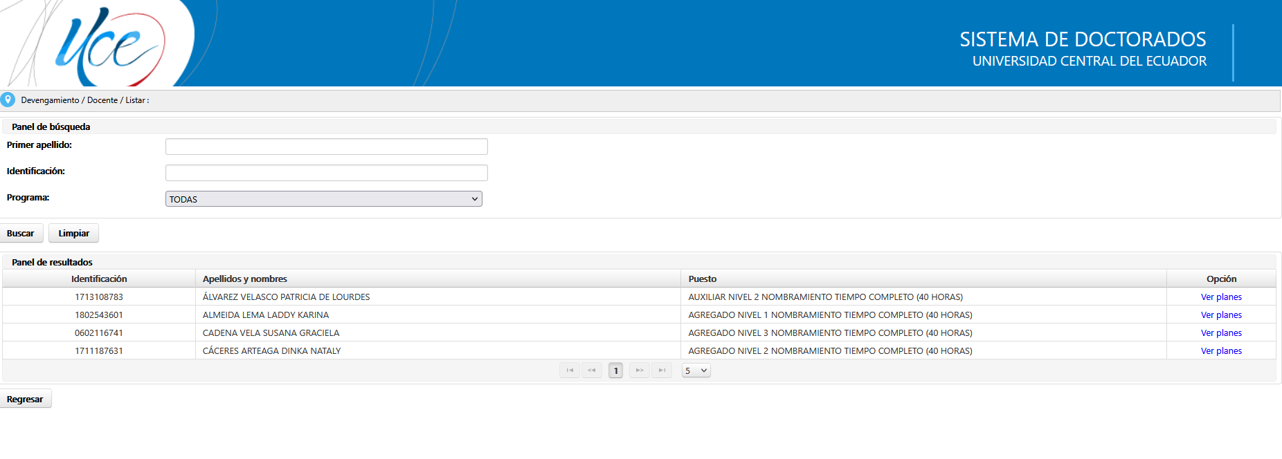1282x459 pixels.
Task: Select identification 1713108783 cell
Action: tap(99, 297)
